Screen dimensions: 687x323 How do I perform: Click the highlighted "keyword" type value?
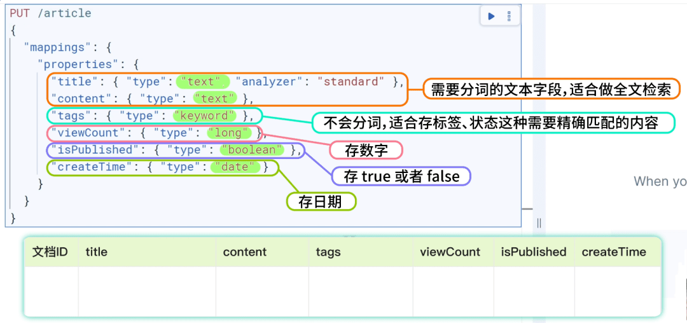click(x=204, y=116)
